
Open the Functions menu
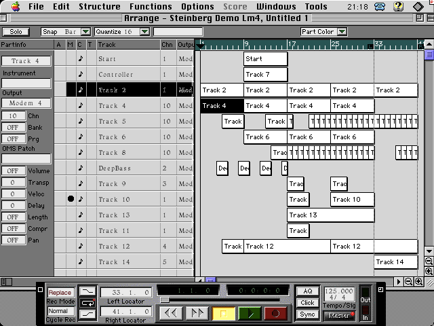(x=151, y=6)
